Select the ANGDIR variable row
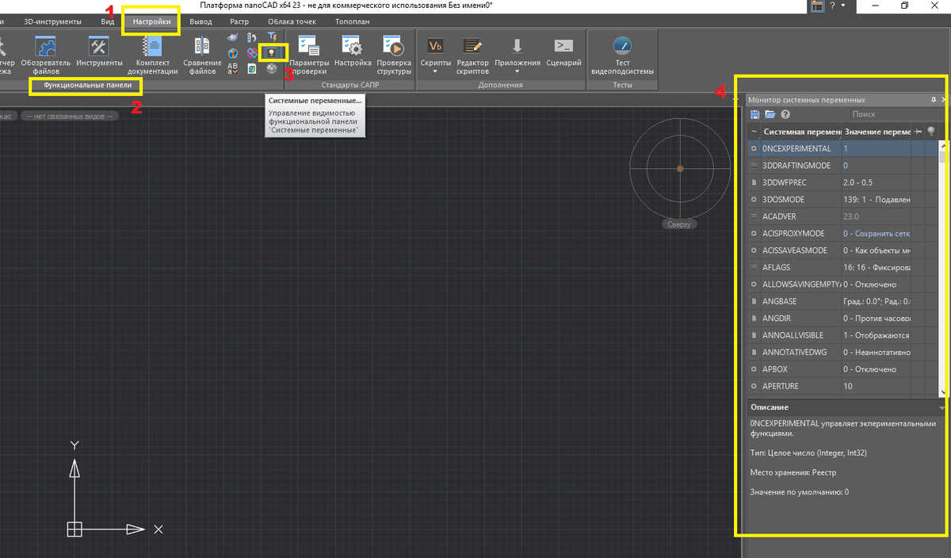The height and width of the screenshot is (558, 951). coord(843,318)
